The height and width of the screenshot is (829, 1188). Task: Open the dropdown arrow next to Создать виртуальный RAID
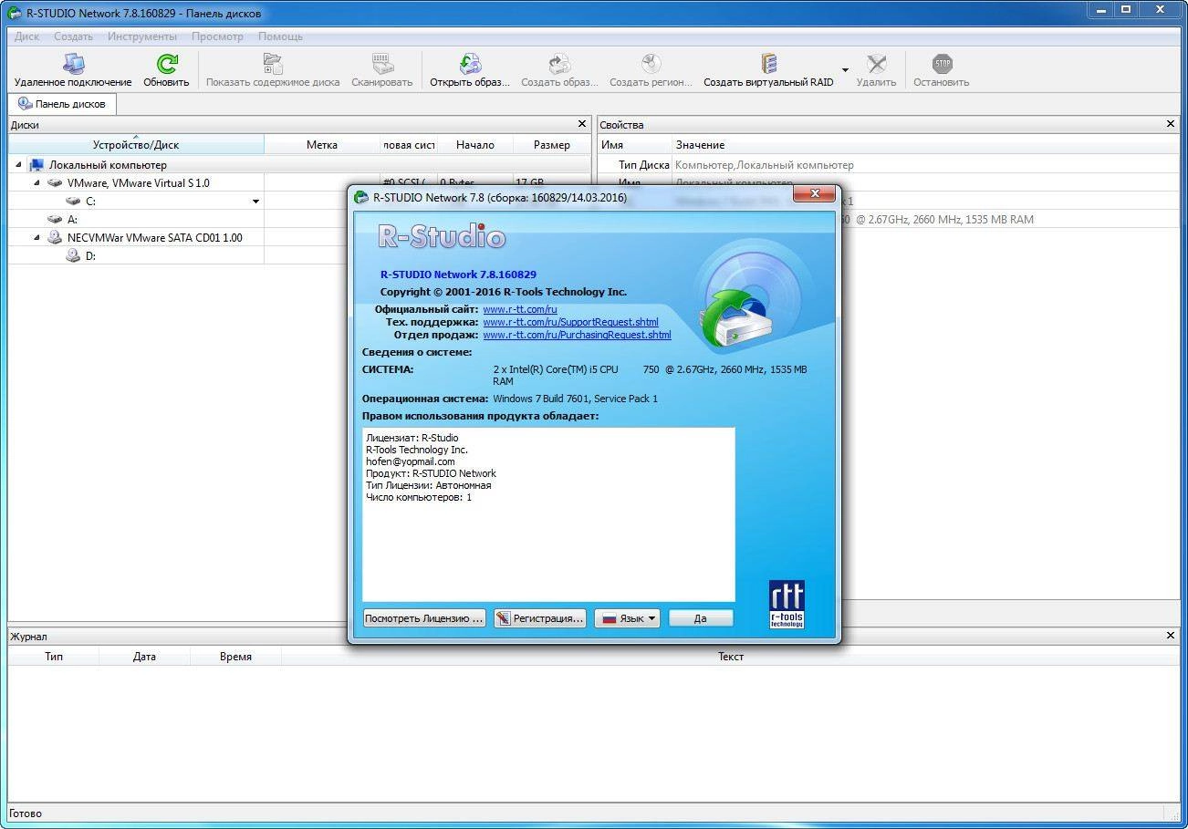(845, 70)
